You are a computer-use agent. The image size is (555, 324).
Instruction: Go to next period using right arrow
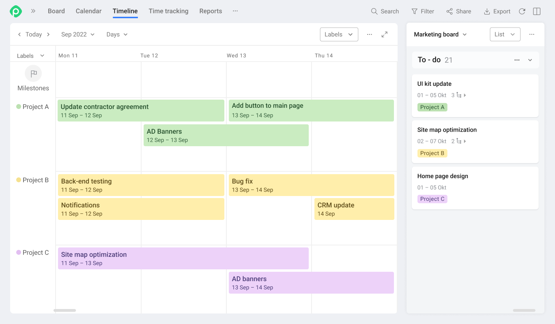tap(48, 34)
